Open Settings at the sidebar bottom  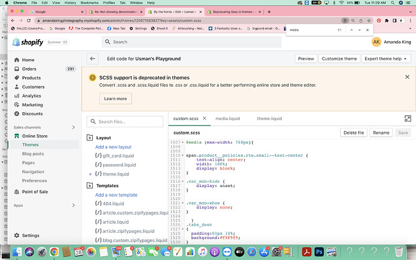coord(31,235)
